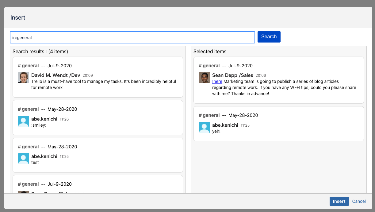Open the !here mention link
This screenshot has width=375, height=212.
tap(217, 81)
